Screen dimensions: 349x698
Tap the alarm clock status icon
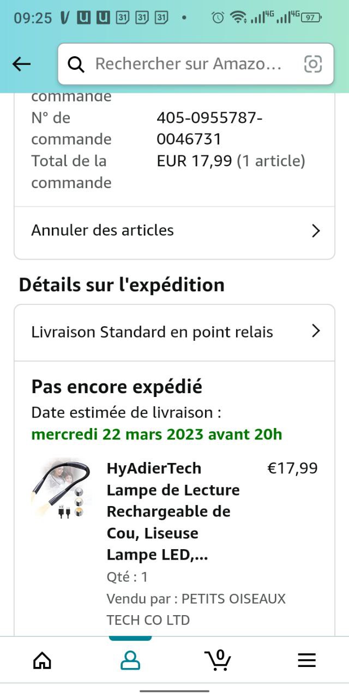click(x=218, y=17)
